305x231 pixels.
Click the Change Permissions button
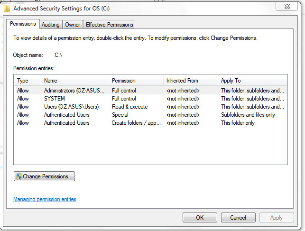pos(44,176)
